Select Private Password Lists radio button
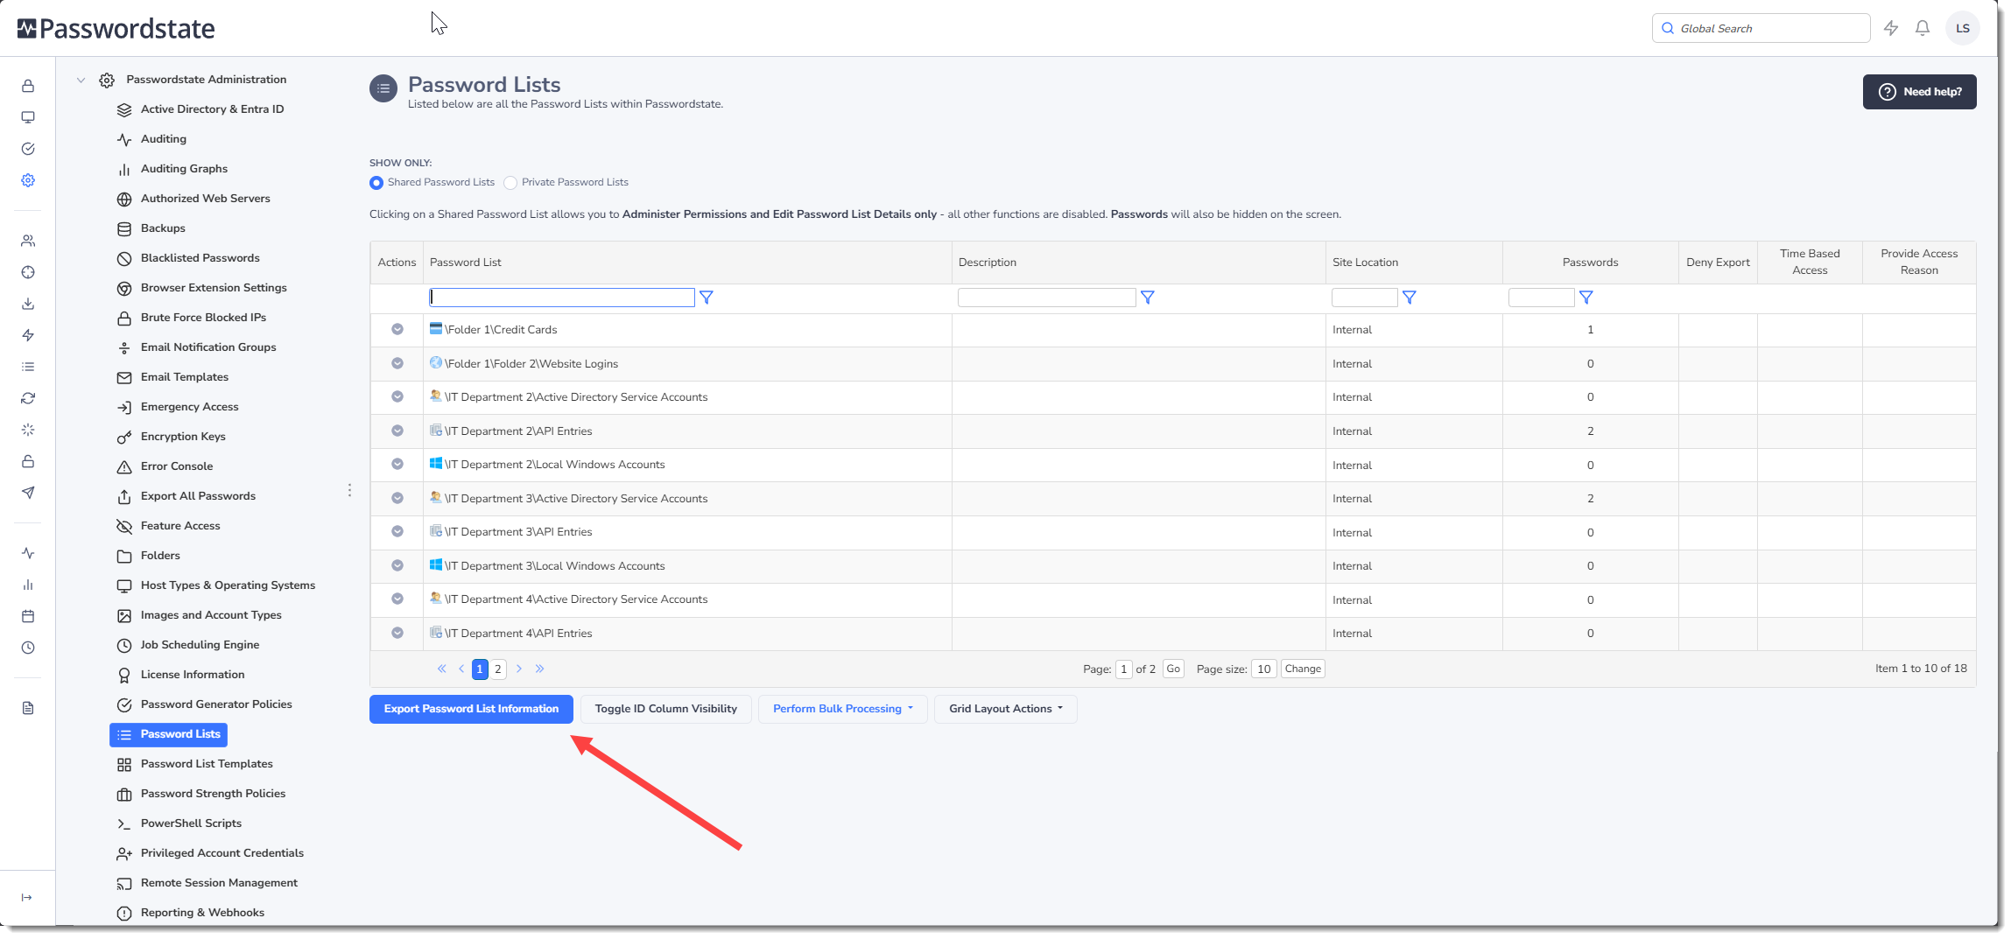Viewport: 2011px width, 939px height. point(510,183)
